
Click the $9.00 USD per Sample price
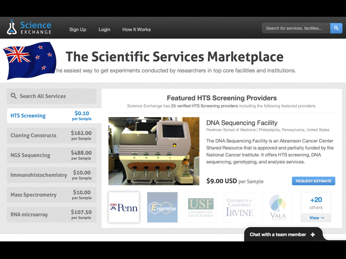pos(235,181)
